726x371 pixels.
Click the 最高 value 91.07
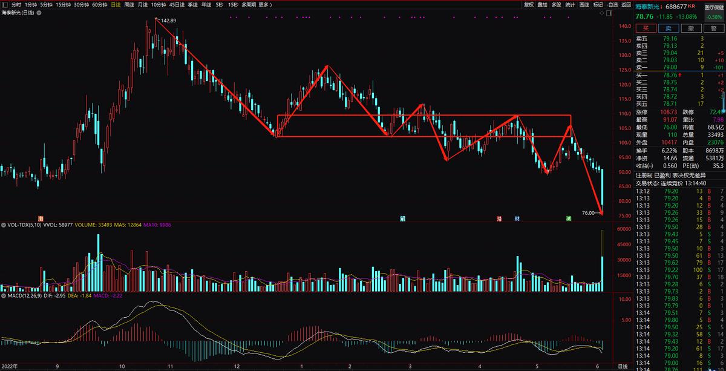pyautogui.click(x=670, y=120)
